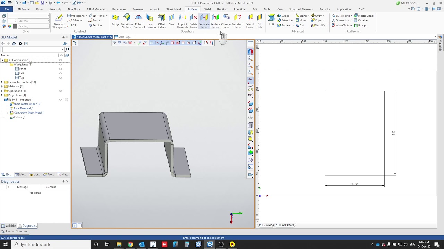444x249 pixels.
Task: Expand Convert to Sheet Metal_1 node
Action: click(x=8, y=113)
